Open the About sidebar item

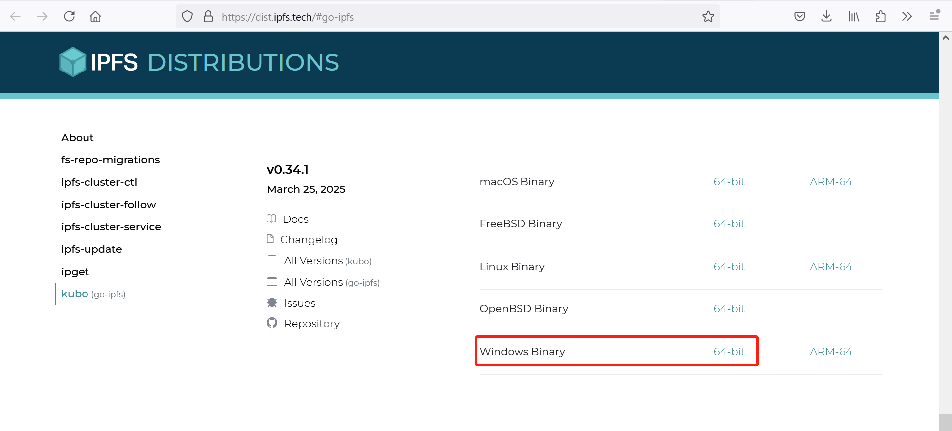(x=78, y=138)
